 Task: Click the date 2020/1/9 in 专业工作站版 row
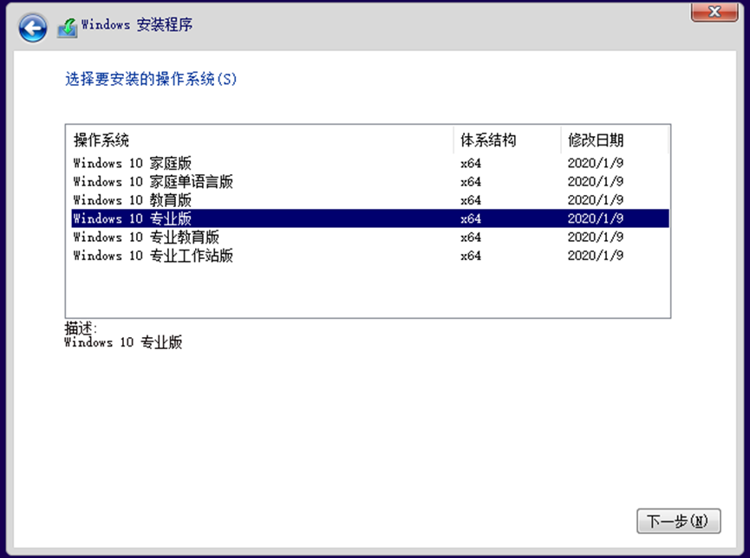point(596,256)
